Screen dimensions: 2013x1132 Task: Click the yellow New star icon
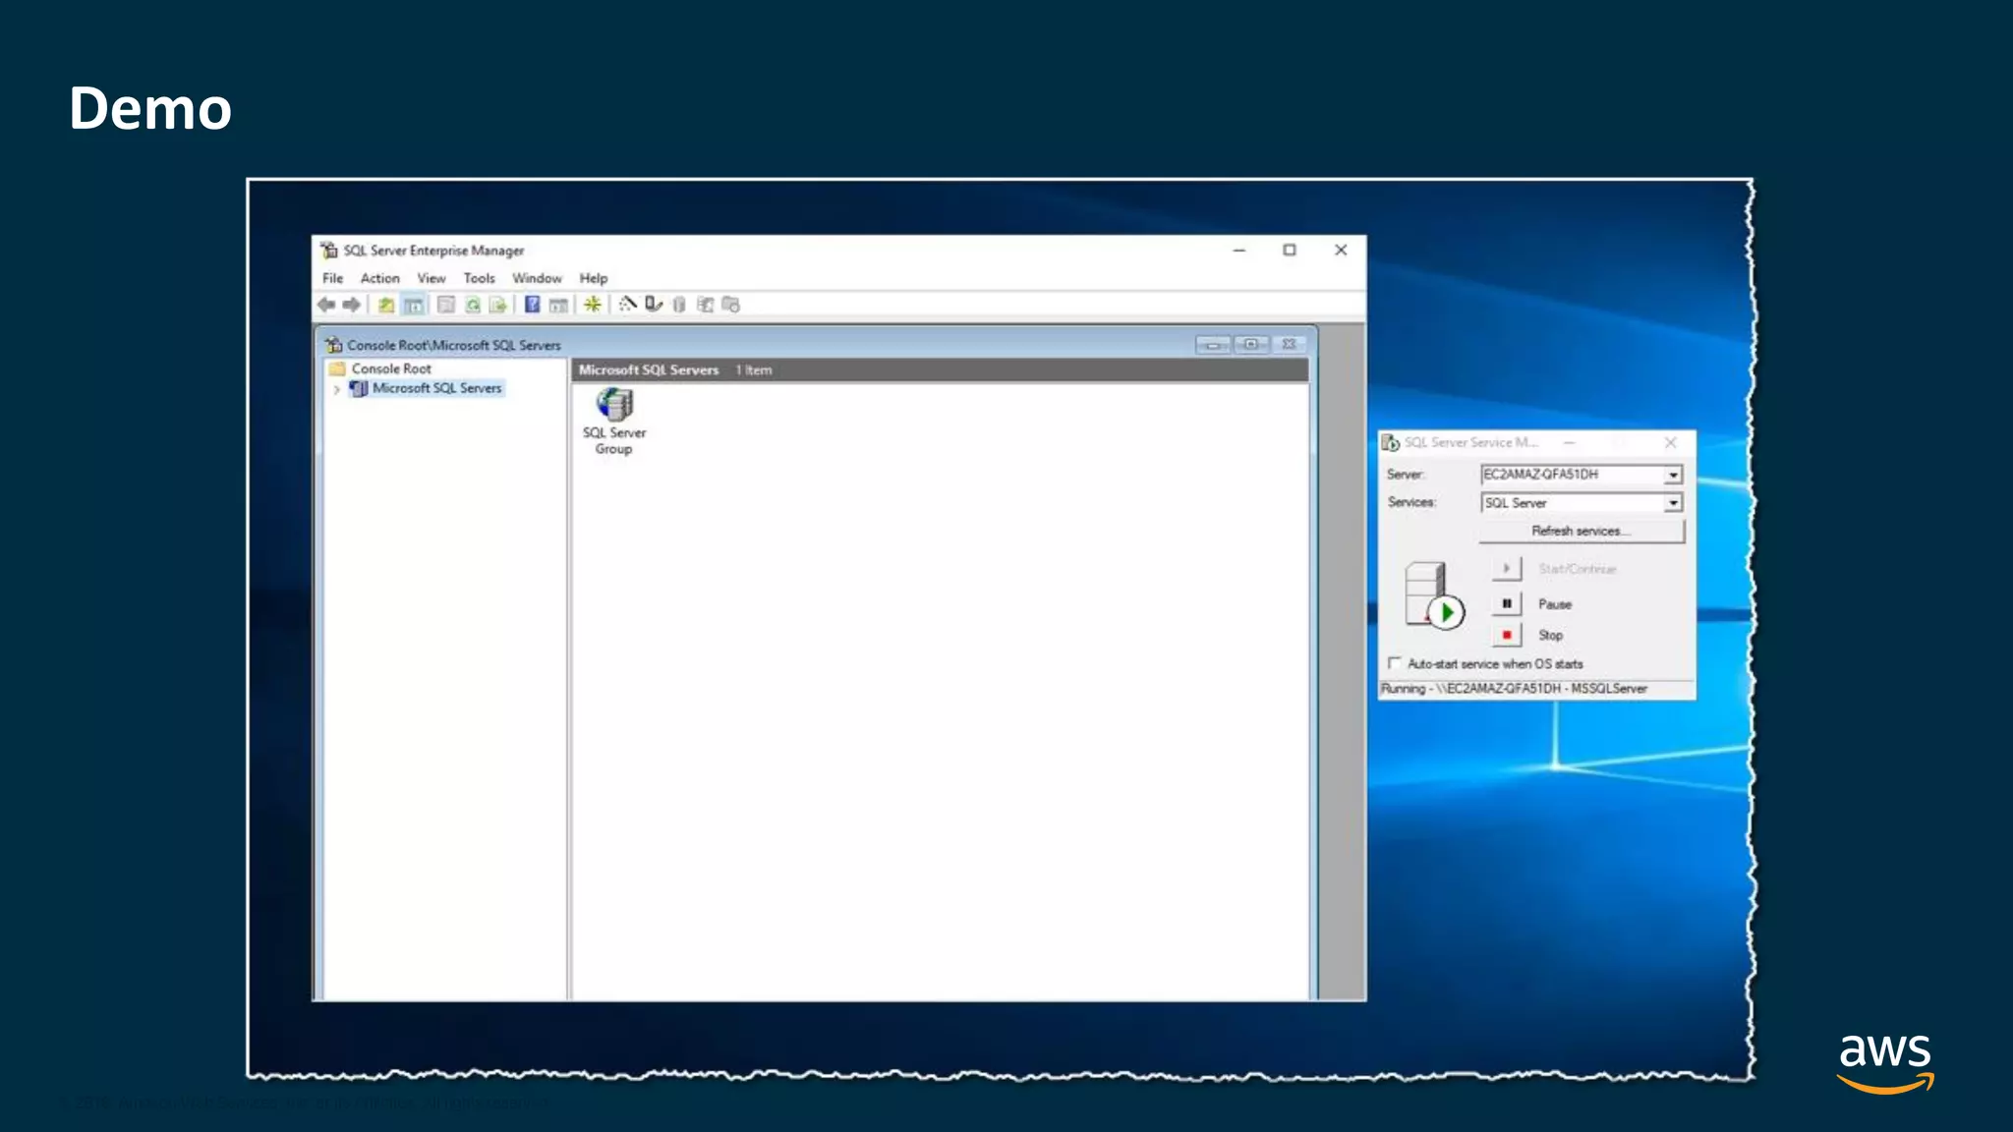(x=593, y=305)
